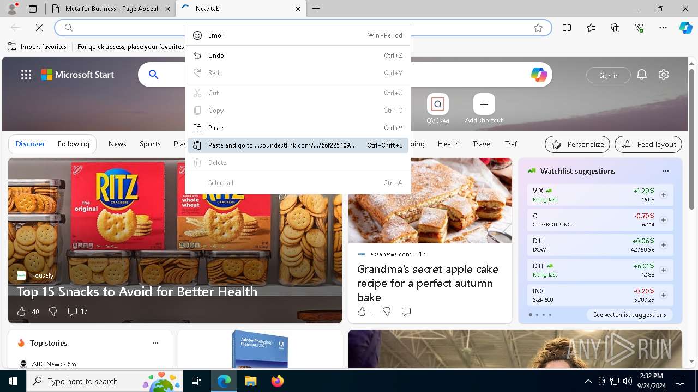Screen dimensions: 698x392
Task: Choose Paste and go to soundestlink URL
Action: click(298, 145)
